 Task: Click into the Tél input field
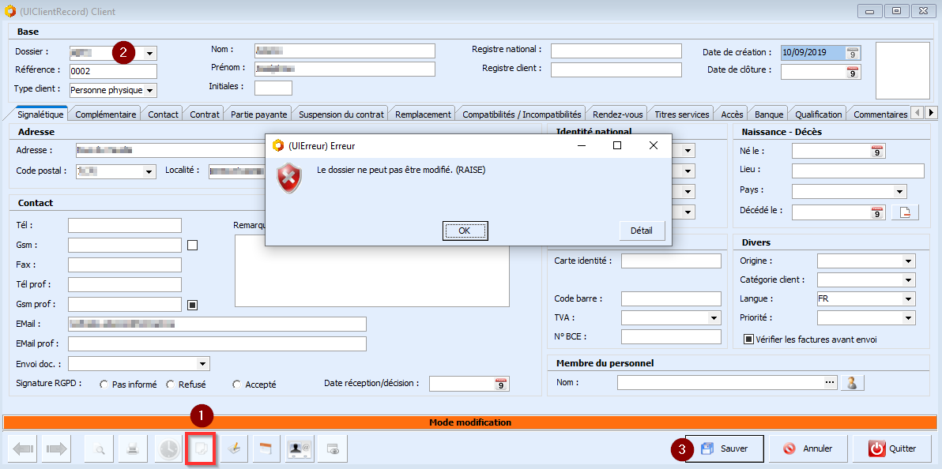[125, 226]
